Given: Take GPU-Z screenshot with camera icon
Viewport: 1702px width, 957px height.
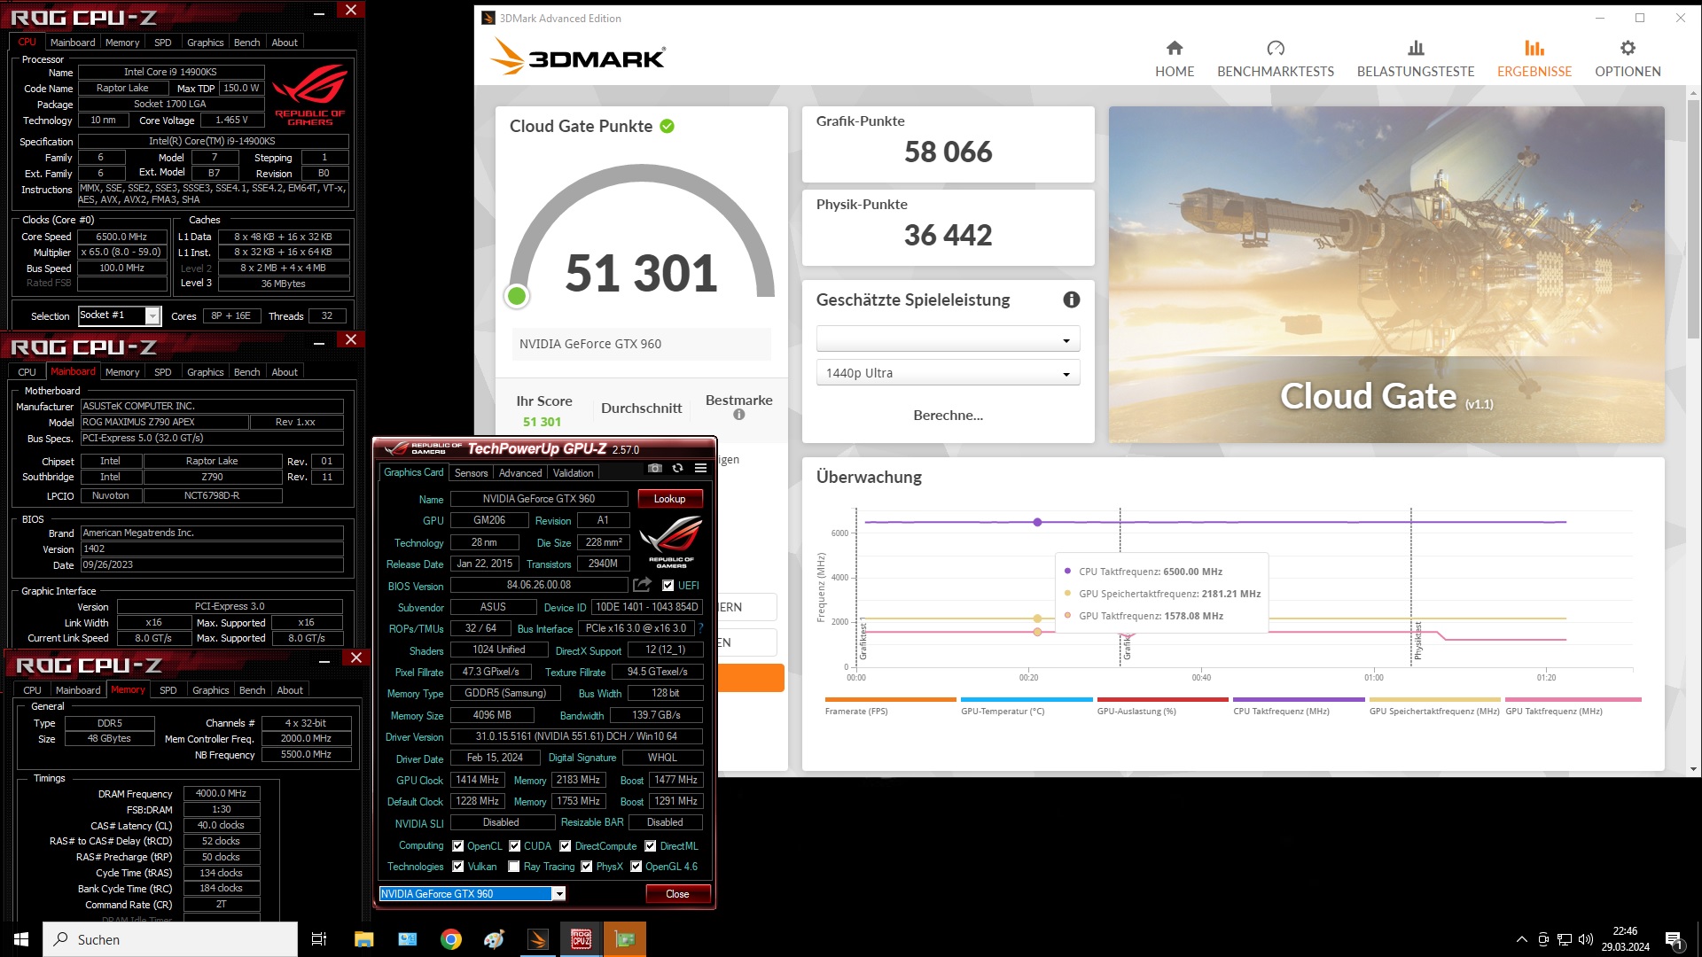Looking at the screenshot, I should [x=654, y=468].
